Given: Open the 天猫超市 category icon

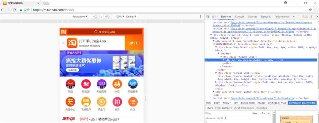Looking at the screenshot, I should point(133,84).
